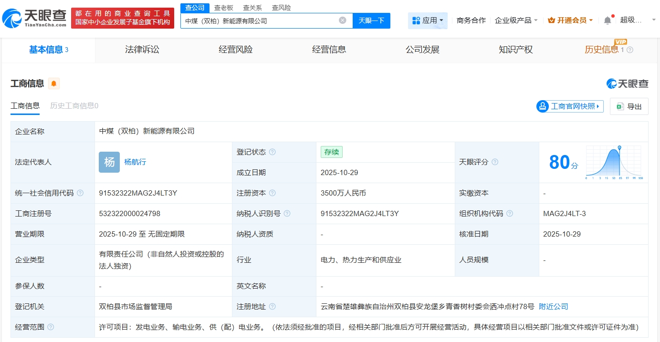Viewport: 660px width, 342px height.
Task: Open legal representative 杨航行 link
Action: pyautogui.click(x=135, y=162)
